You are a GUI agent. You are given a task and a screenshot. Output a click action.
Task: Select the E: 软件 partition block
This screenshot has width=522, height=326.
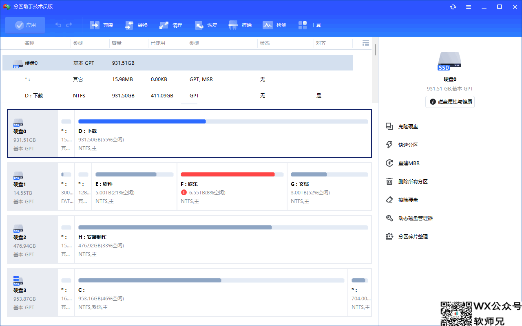134,187
